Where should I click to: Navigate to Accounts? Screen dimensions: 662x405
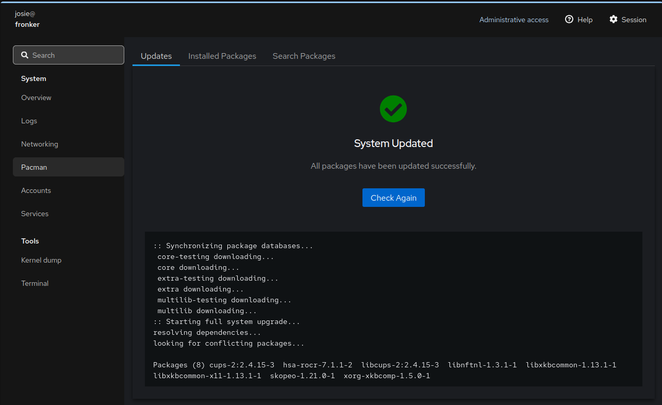pos(36,190)
